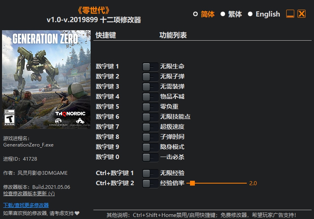
Task: Click the 数字键 5 hotkey label
Action: pos(107,107)
